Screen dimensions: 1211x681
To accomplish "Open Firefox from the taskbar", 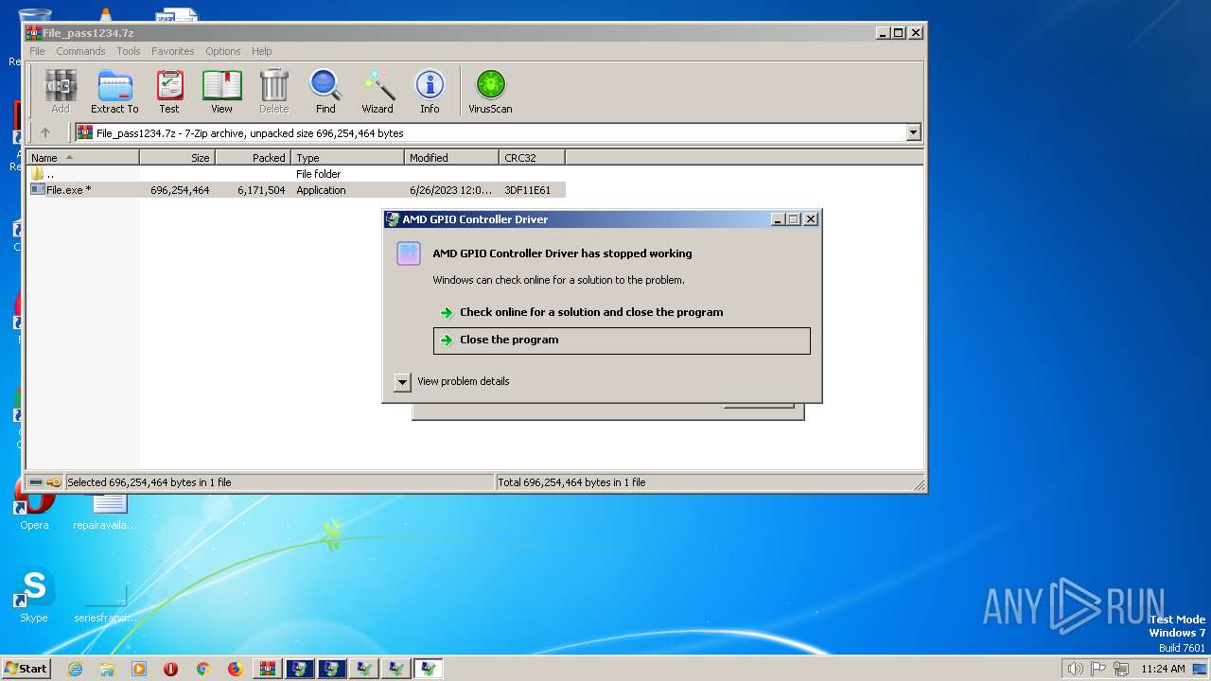I will pyautogui.click(x=235, y=669).
